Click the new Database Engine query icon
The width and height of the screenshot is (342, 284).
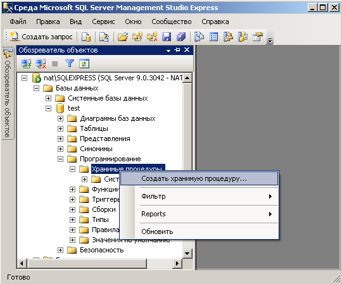tap(86, 37)
